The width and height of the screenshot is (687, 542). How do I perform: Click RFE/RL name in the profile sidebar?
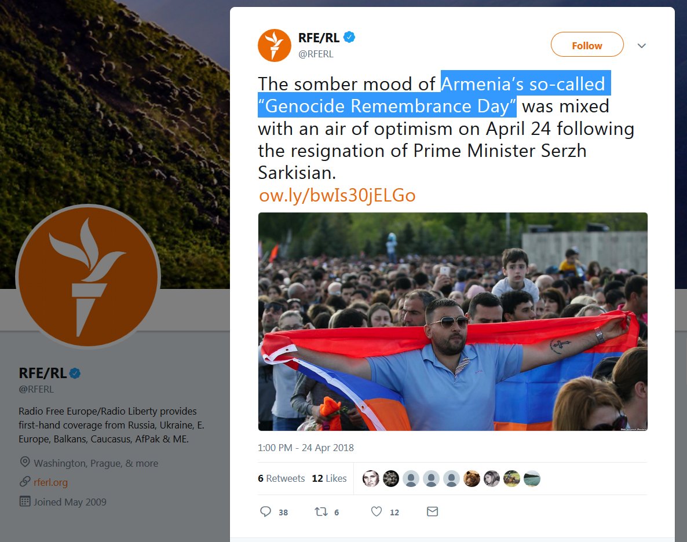[42, 373]
